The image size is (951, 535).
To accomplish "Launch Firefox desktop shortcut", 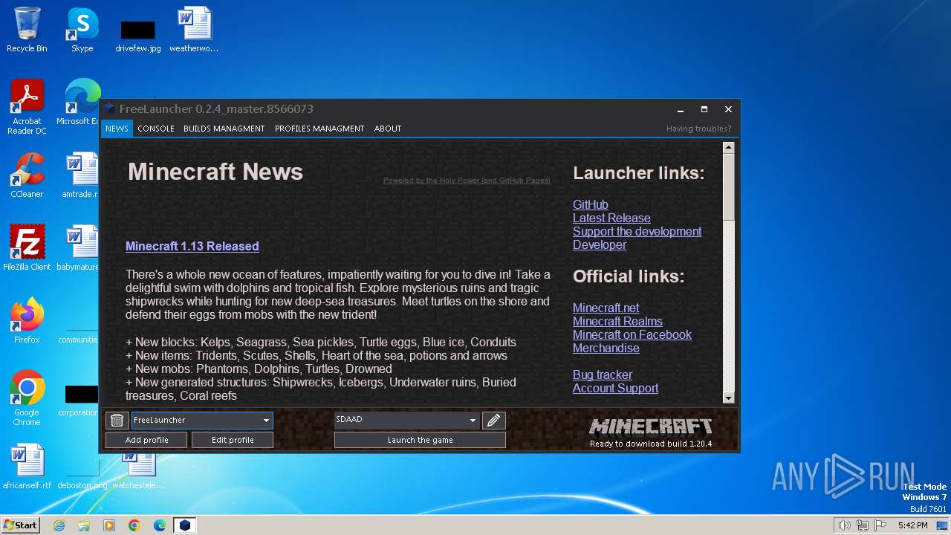I will pyautogui.click(x=27, y=321).
